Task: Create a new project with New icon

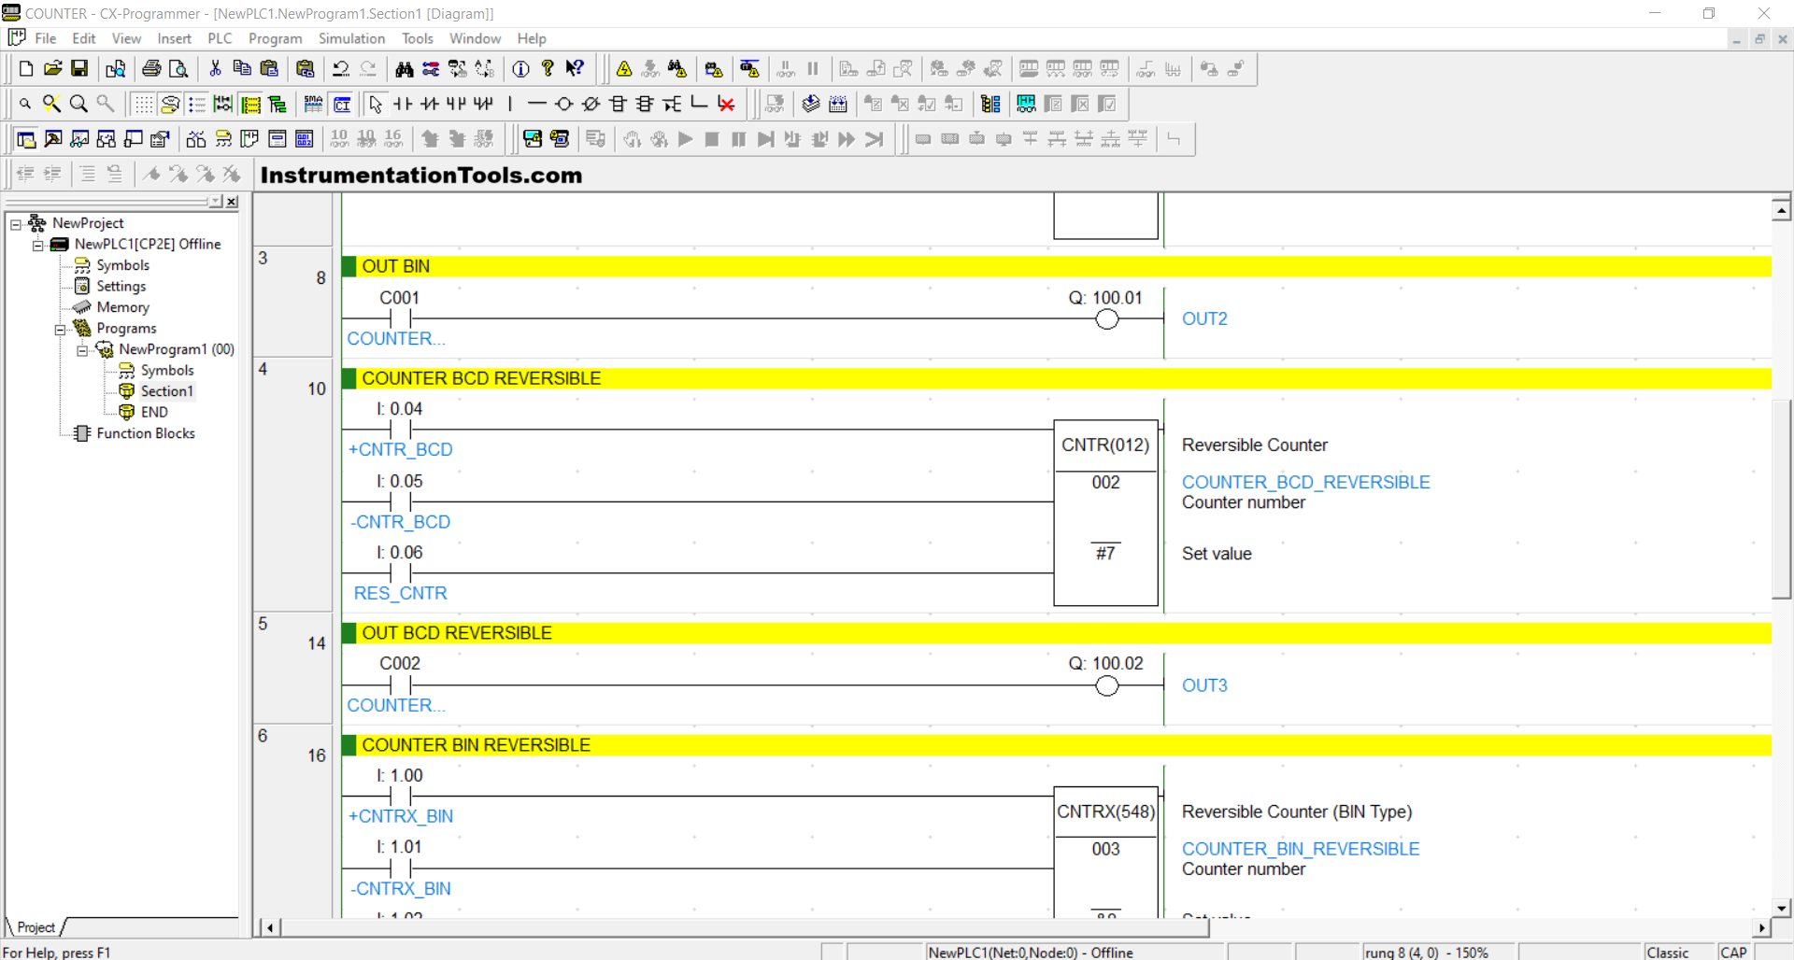Action: coord(26,68)
